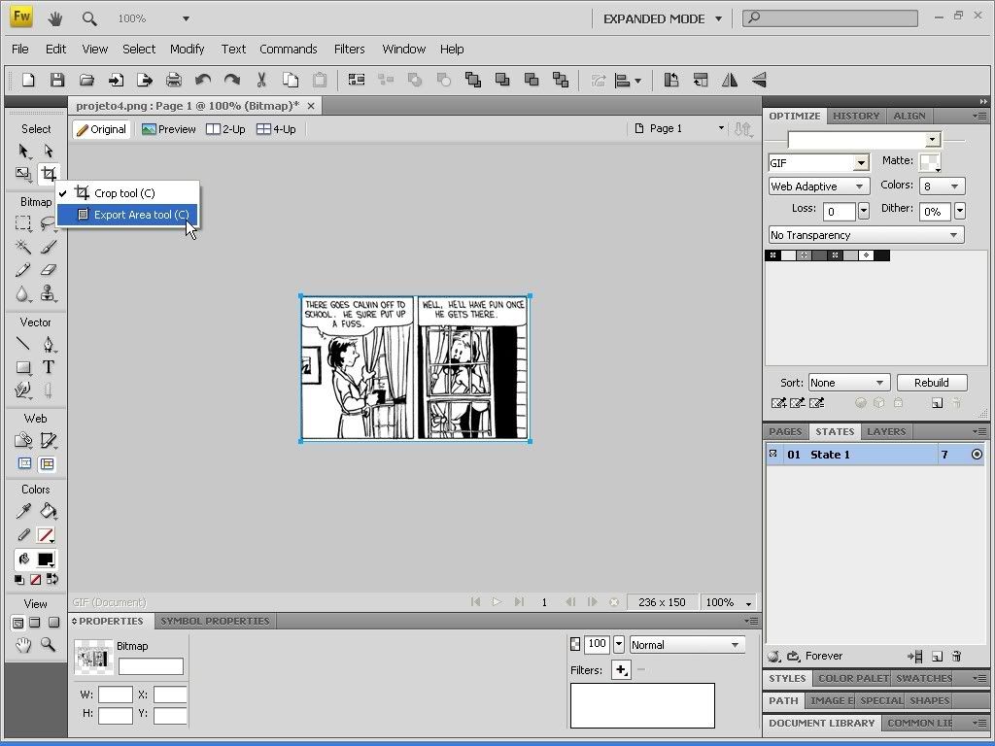Select the Line tool
The width and height of the screenshot is (995, 746).
pyautogui.click(x=23, y=344)
